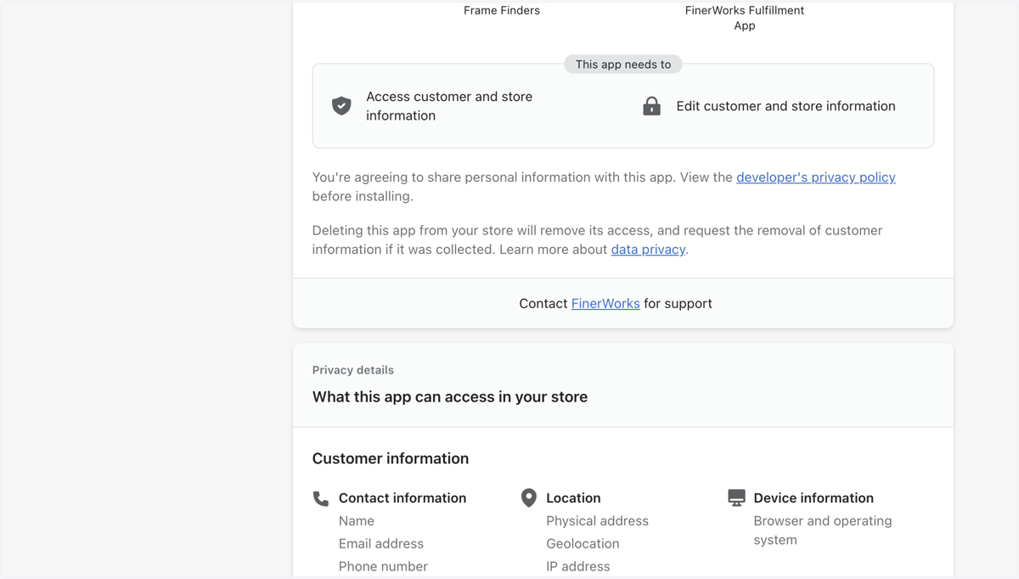Click the 'Phone number' entry
The height and width of the screenshot is (579, 1019).
point(383,567)
